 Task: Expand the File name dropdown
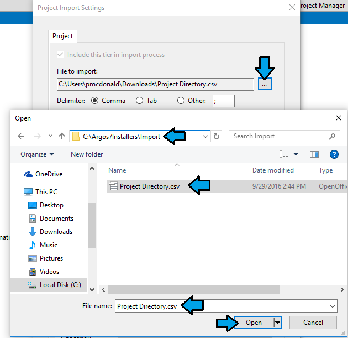pos(332,306)
